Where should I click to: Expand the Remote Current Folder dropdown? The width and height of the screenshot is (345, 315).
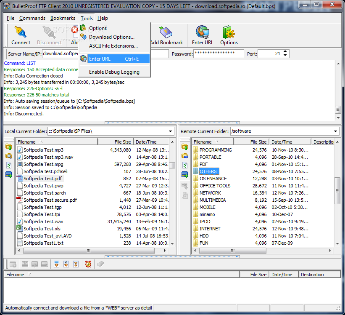click(335, 131)
